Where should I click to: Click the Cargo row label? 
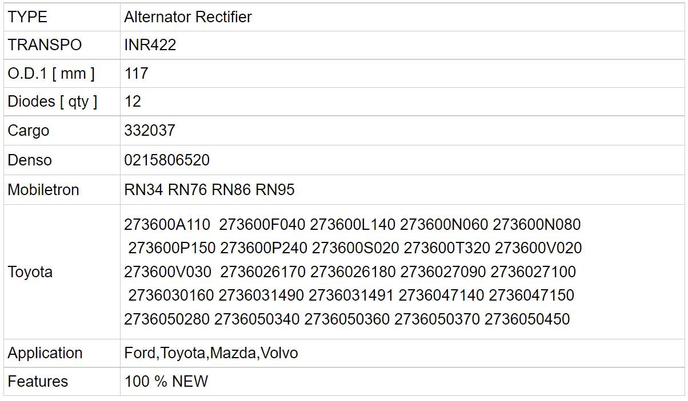point(29,131)
